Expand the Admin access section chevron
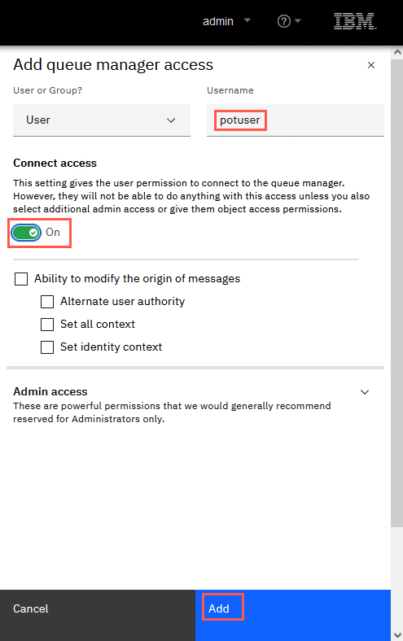 click(365, 392)
